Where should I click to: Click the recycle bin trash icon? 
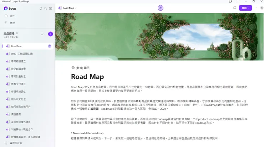point(6,143)
